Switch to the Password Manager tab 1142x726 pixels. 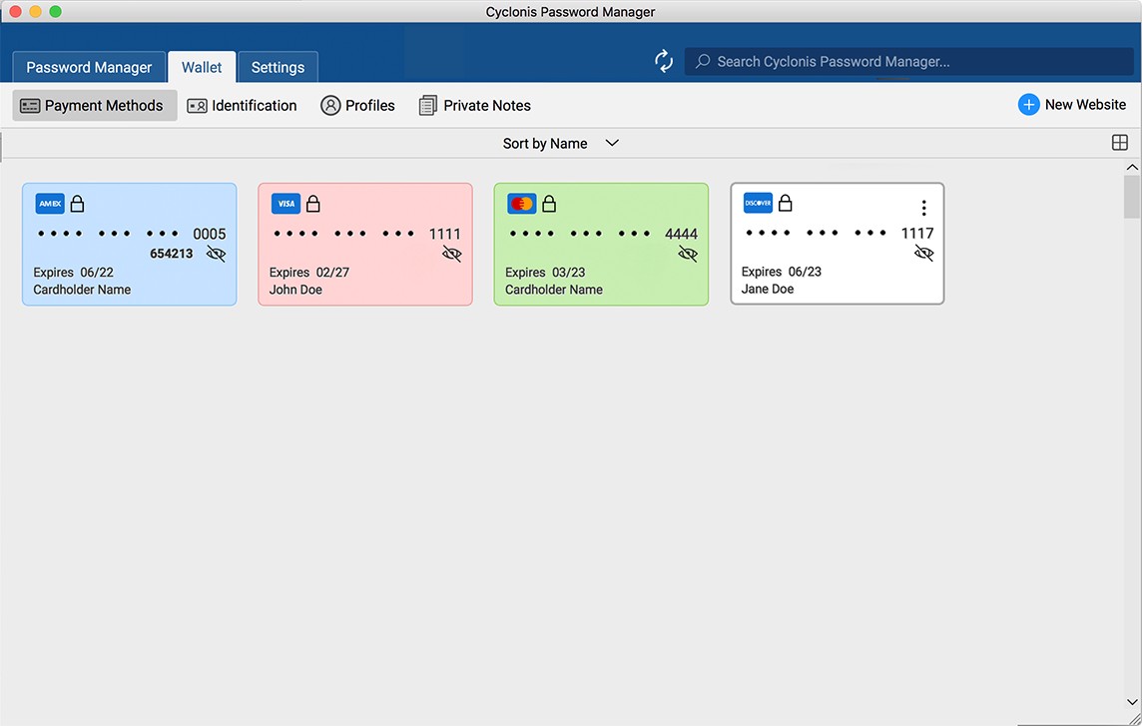(89, 67)
